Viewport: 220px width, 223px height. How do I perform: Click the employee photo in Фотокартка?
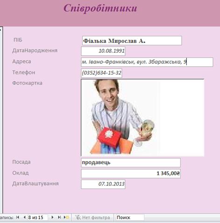coord(142,118)
